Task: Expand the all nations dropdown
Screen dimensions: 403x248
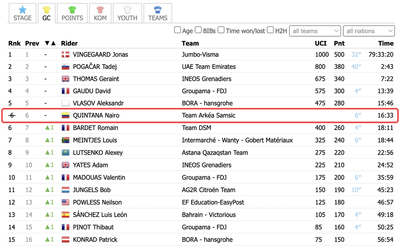Action: pos(369,31)
